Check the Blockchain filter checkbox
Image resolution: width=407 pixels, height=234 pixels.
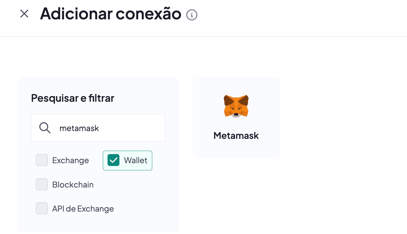click(x=42, y=184)
